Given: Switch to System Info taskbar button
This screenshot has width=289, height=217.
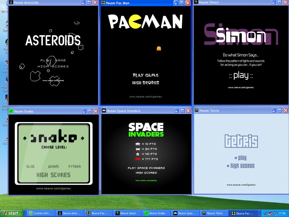Looking at the screenshot, I should [x=40, y=213].
